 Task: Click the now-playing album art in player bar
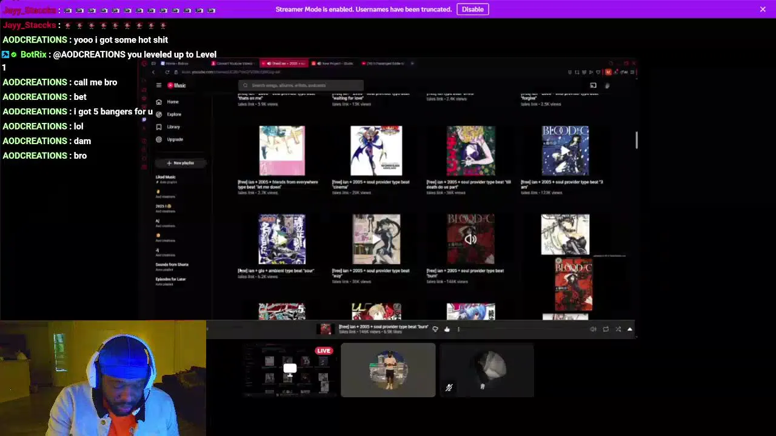(x=326, y=329)
